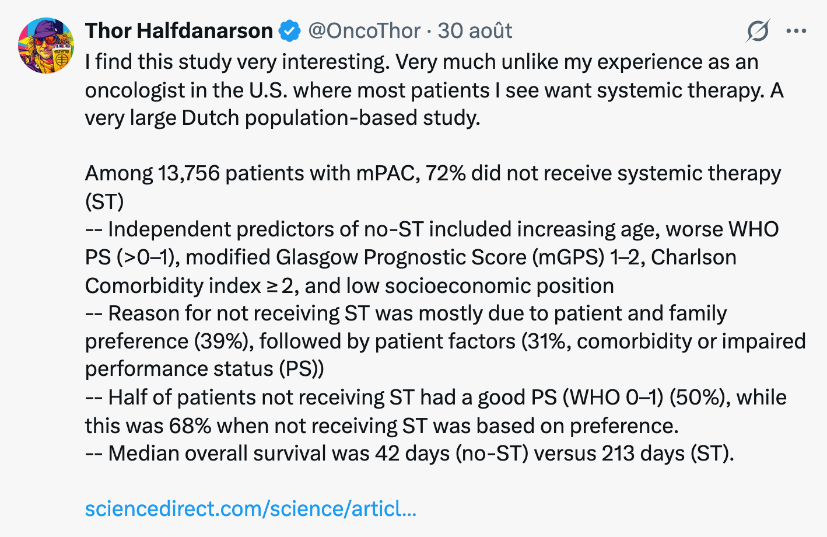This screenshot has width=827, height=537.
Task: Open the Grok explain-post icon
Action: [758, 31]
